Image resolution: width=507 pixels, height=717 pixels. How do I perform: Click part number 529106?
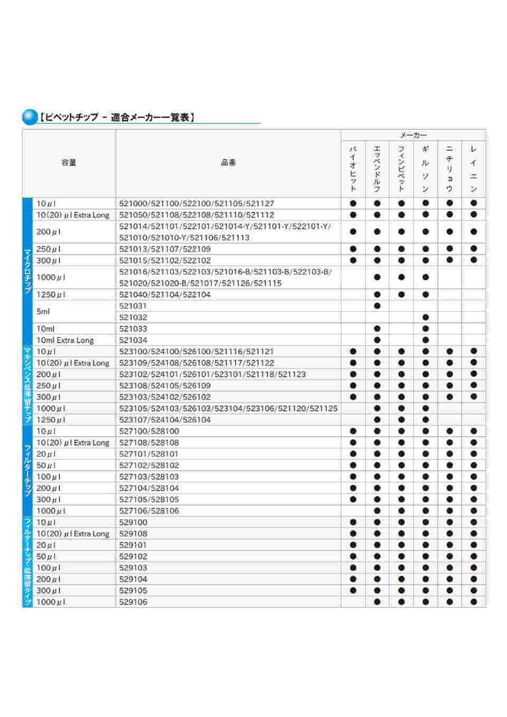(x=133, y=602)
